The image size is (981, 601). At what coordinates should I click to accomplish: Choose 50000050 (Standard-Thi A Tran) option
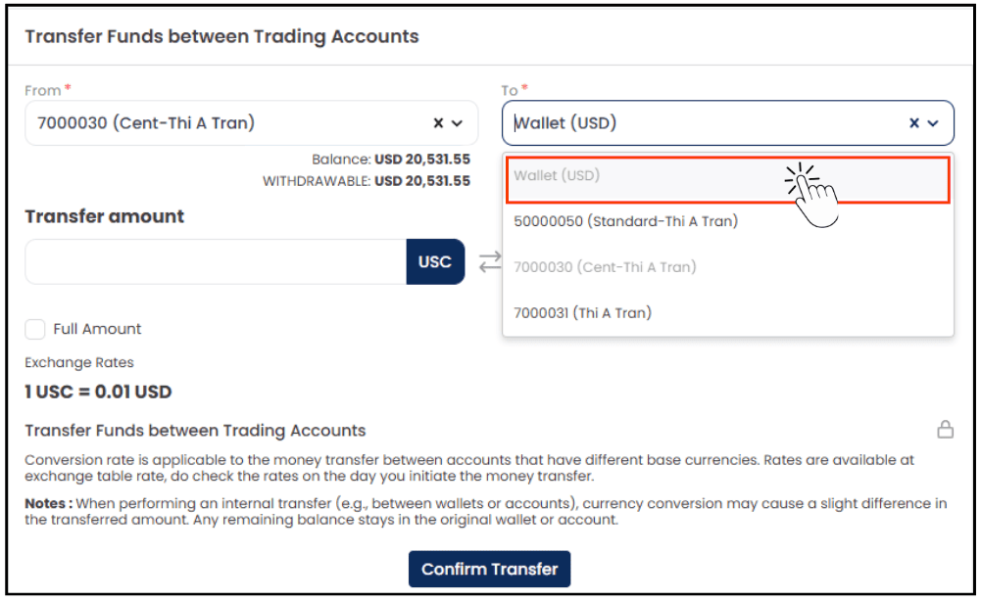pos(727,221)
